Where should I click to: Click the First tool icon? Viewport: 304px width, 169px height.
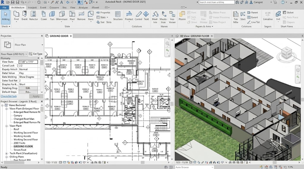coord(16,16)
